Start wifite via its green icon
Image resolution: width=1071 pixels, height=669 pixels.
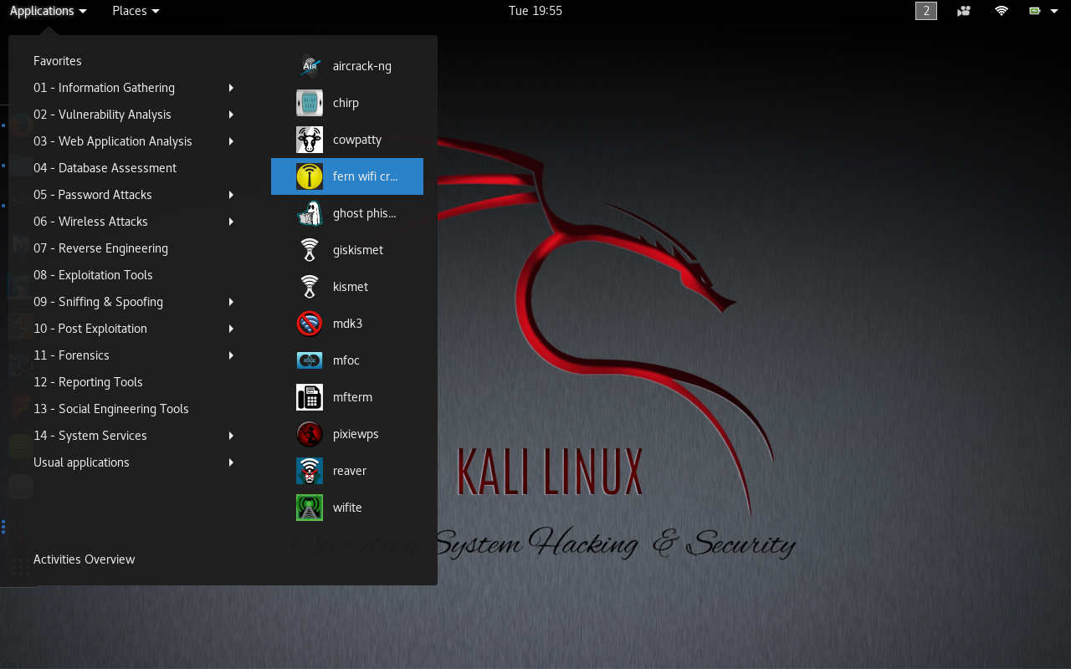click(310, 508)
